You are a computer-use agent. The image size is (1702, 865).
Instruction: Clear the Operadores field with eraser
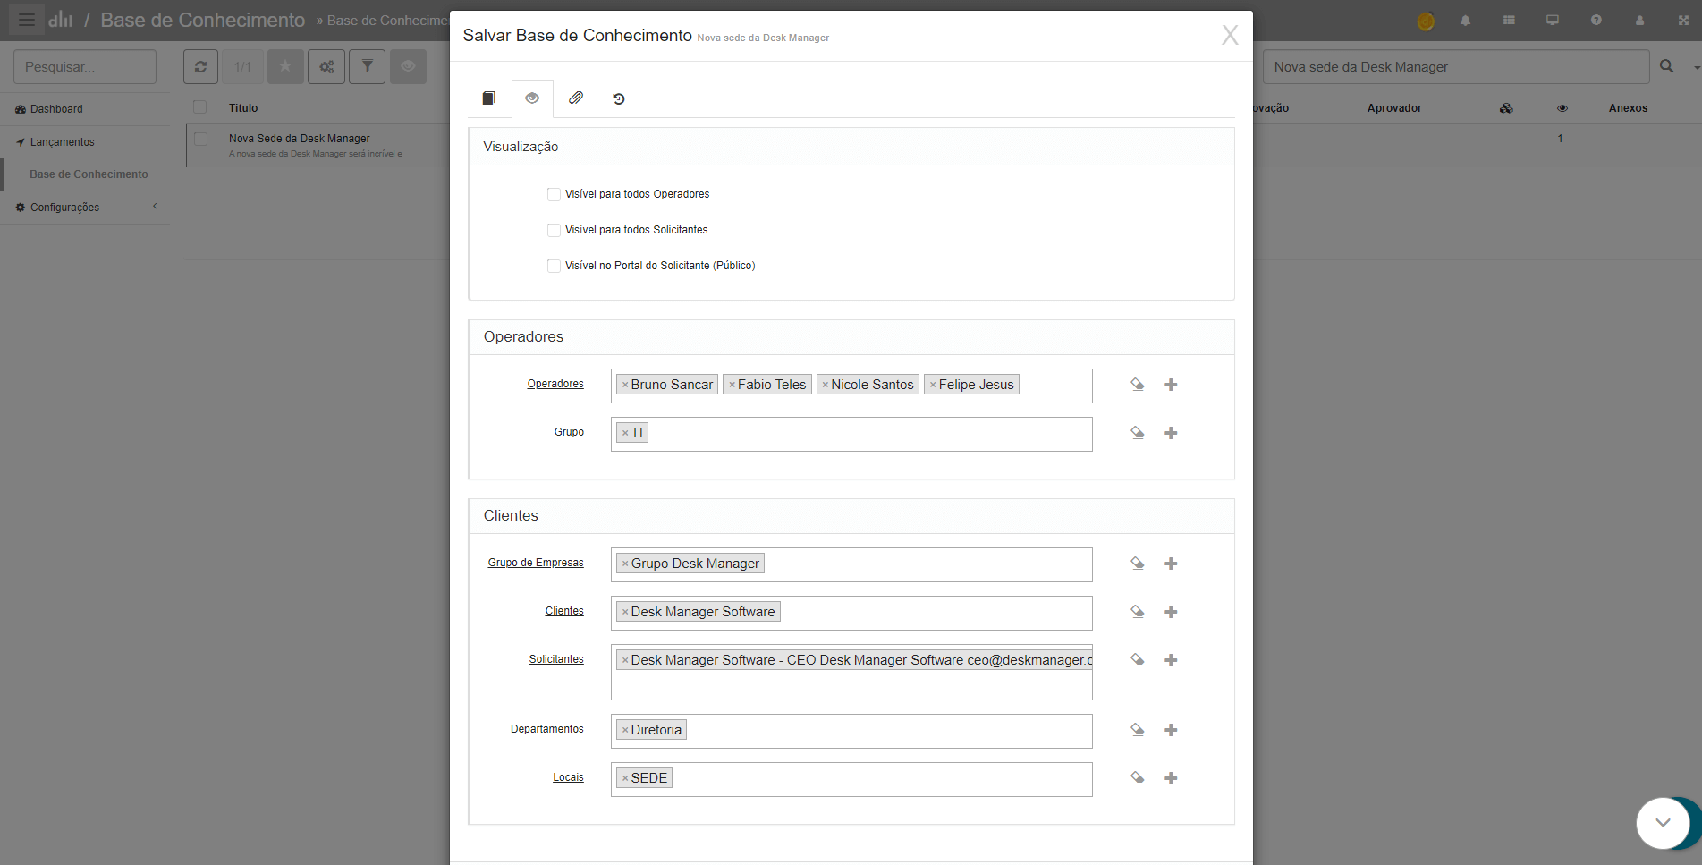pos(1137,385)
